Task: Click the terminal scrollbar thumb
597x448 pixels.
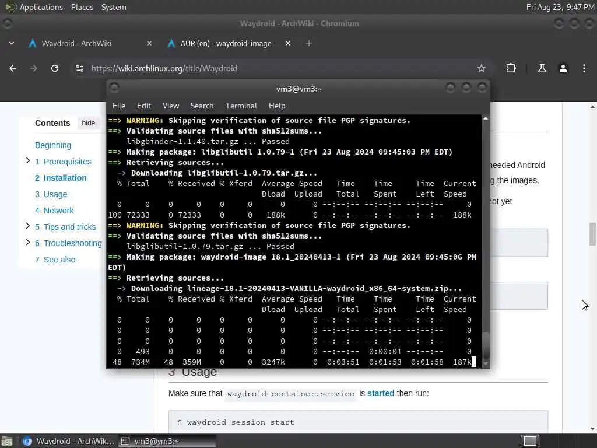Action: click(x=486, y=345)
